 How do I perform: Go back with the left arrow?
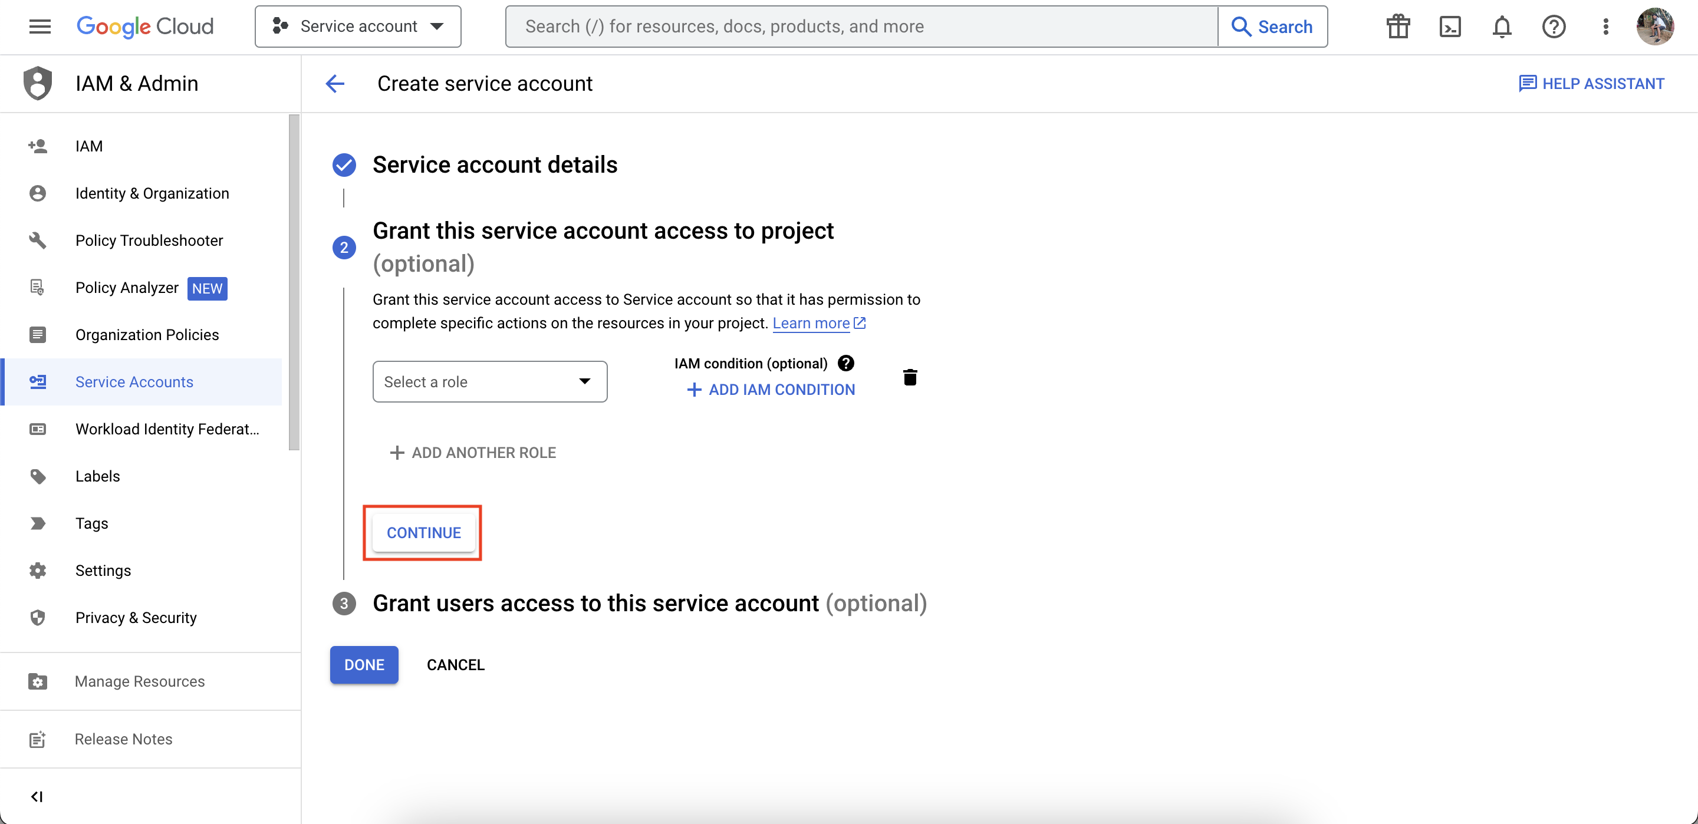tap(335, 84)
